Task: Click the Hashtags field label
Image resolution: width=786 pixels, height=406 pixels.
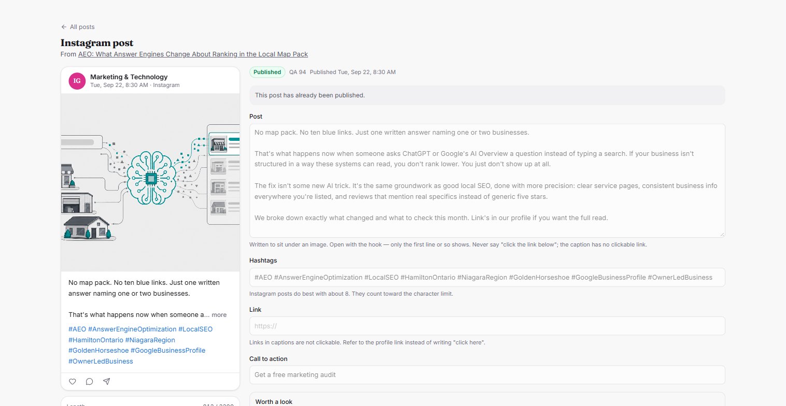Action: click(264, 260)
